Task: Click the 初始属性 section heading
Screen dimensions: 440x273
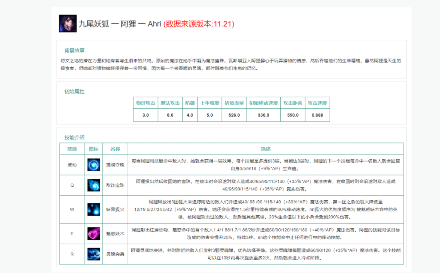Action: (74, 91)
